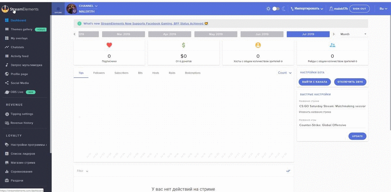Click the red heart subscribers icon
This screenshot has width=391, height=192.
[x=109, y=45]
